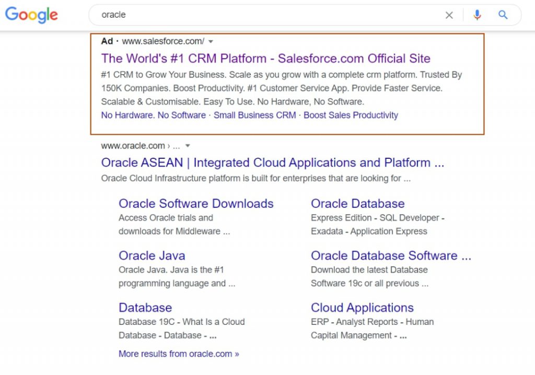Click description "Access Oracle trials and"
Viewport: 535px width, 375px height.
166,218
